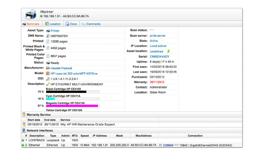263x156 pixels.
Task: Follow the HP LaserJet 300 colorMFP M375nw link
Action: coord(74,74)
